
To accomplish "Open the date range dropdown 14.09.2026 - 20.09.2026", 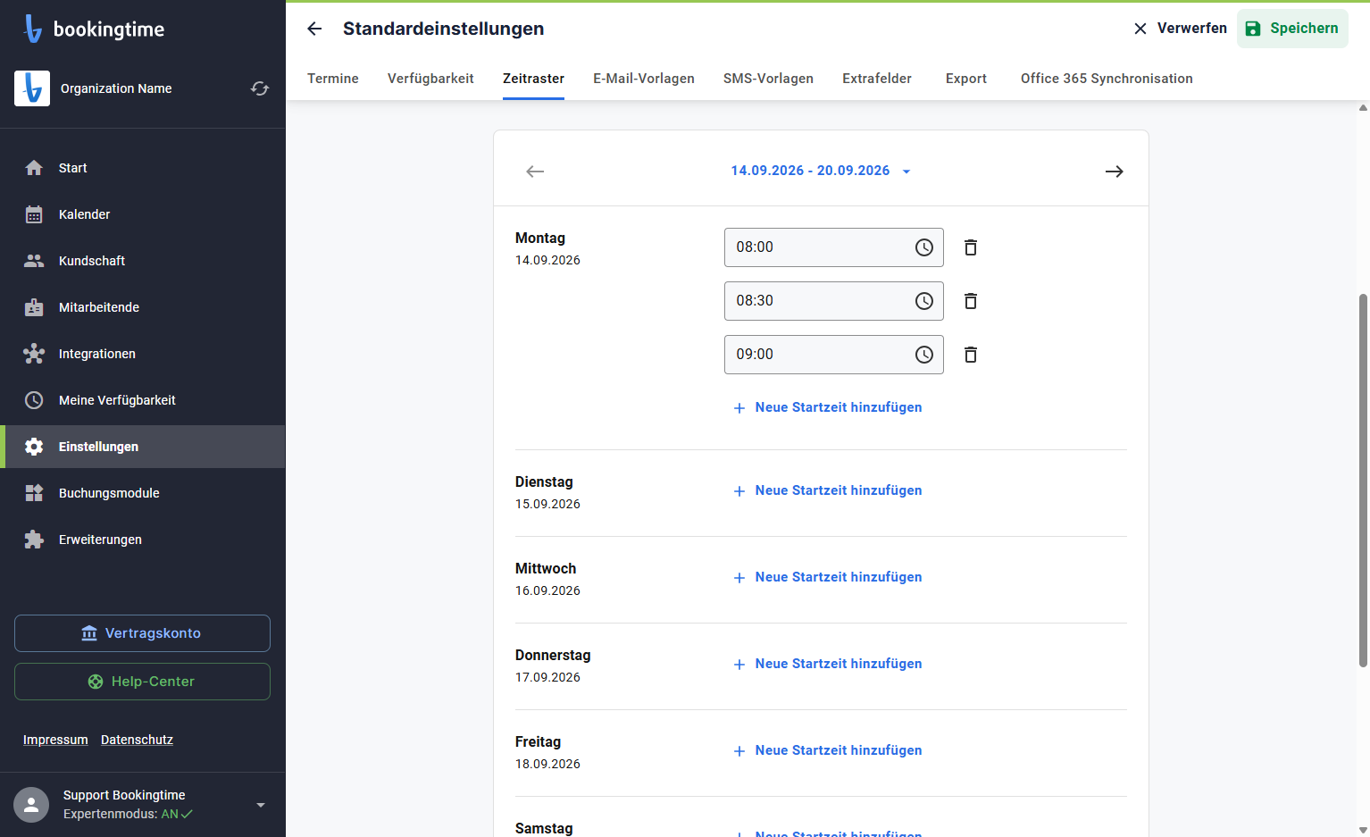I will pyautogui.click(x=821, y=171).
